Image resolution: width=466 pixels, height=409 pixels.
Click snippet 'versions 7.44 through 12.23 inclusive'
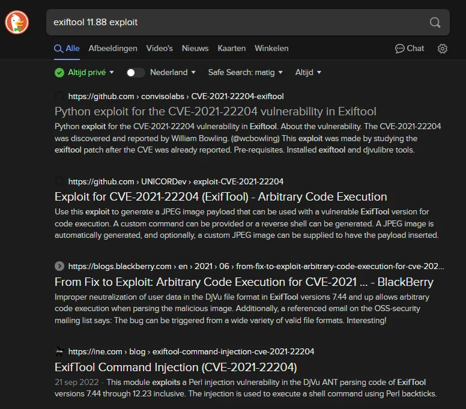[120, 394]
